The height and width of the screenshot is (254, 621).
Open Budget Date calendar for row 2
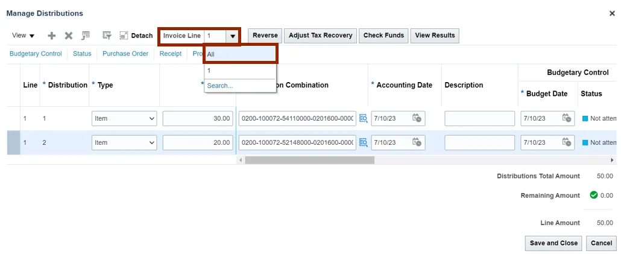coord(566,142)
